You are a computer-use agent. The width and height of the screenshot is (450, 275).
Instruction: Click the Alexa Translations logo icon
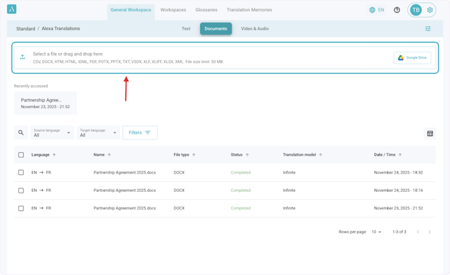coord(12,9)
